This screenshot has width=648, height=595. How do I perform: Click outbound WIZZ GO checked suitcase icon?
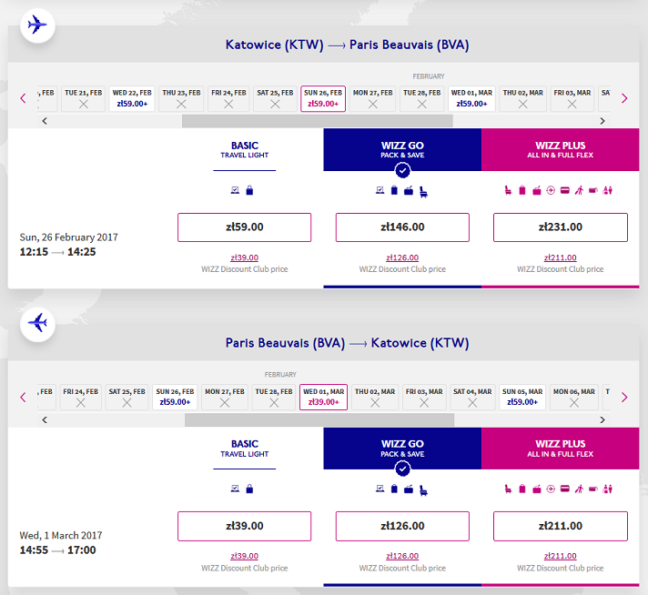coord(394,190)
